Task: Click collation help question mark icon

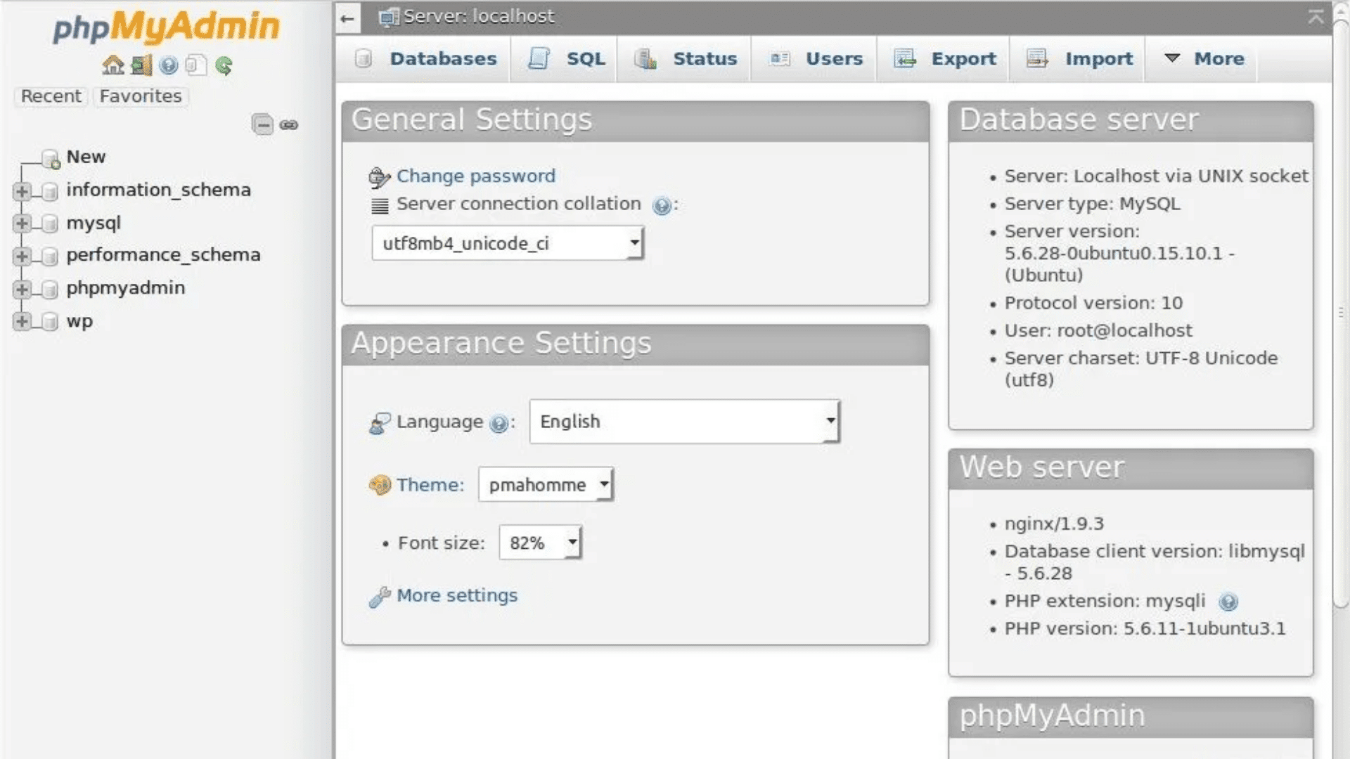Action: pos(662,206)
